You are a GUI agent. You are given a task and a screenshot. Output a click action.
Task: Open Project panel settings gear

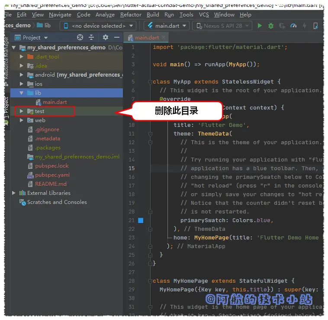point(106,38)
